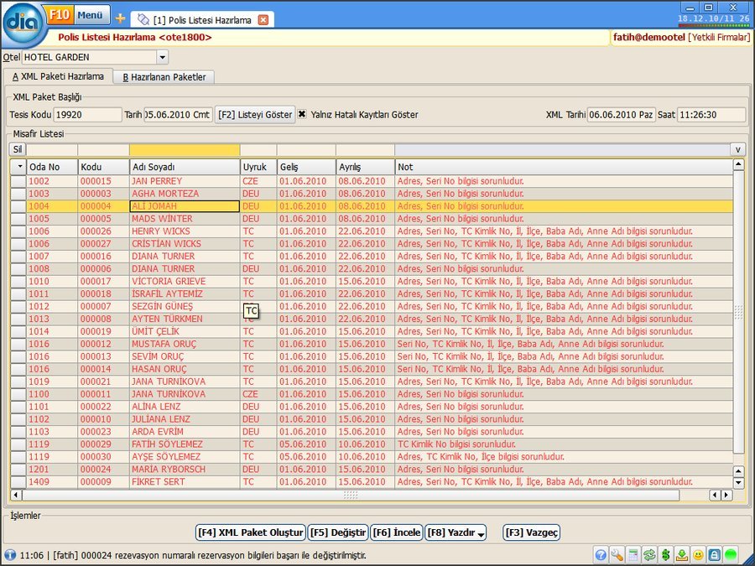This screenshot has width=755, height=566.
Task: Click the Saat time field 11:26:30
Action: tap(711, 115)
